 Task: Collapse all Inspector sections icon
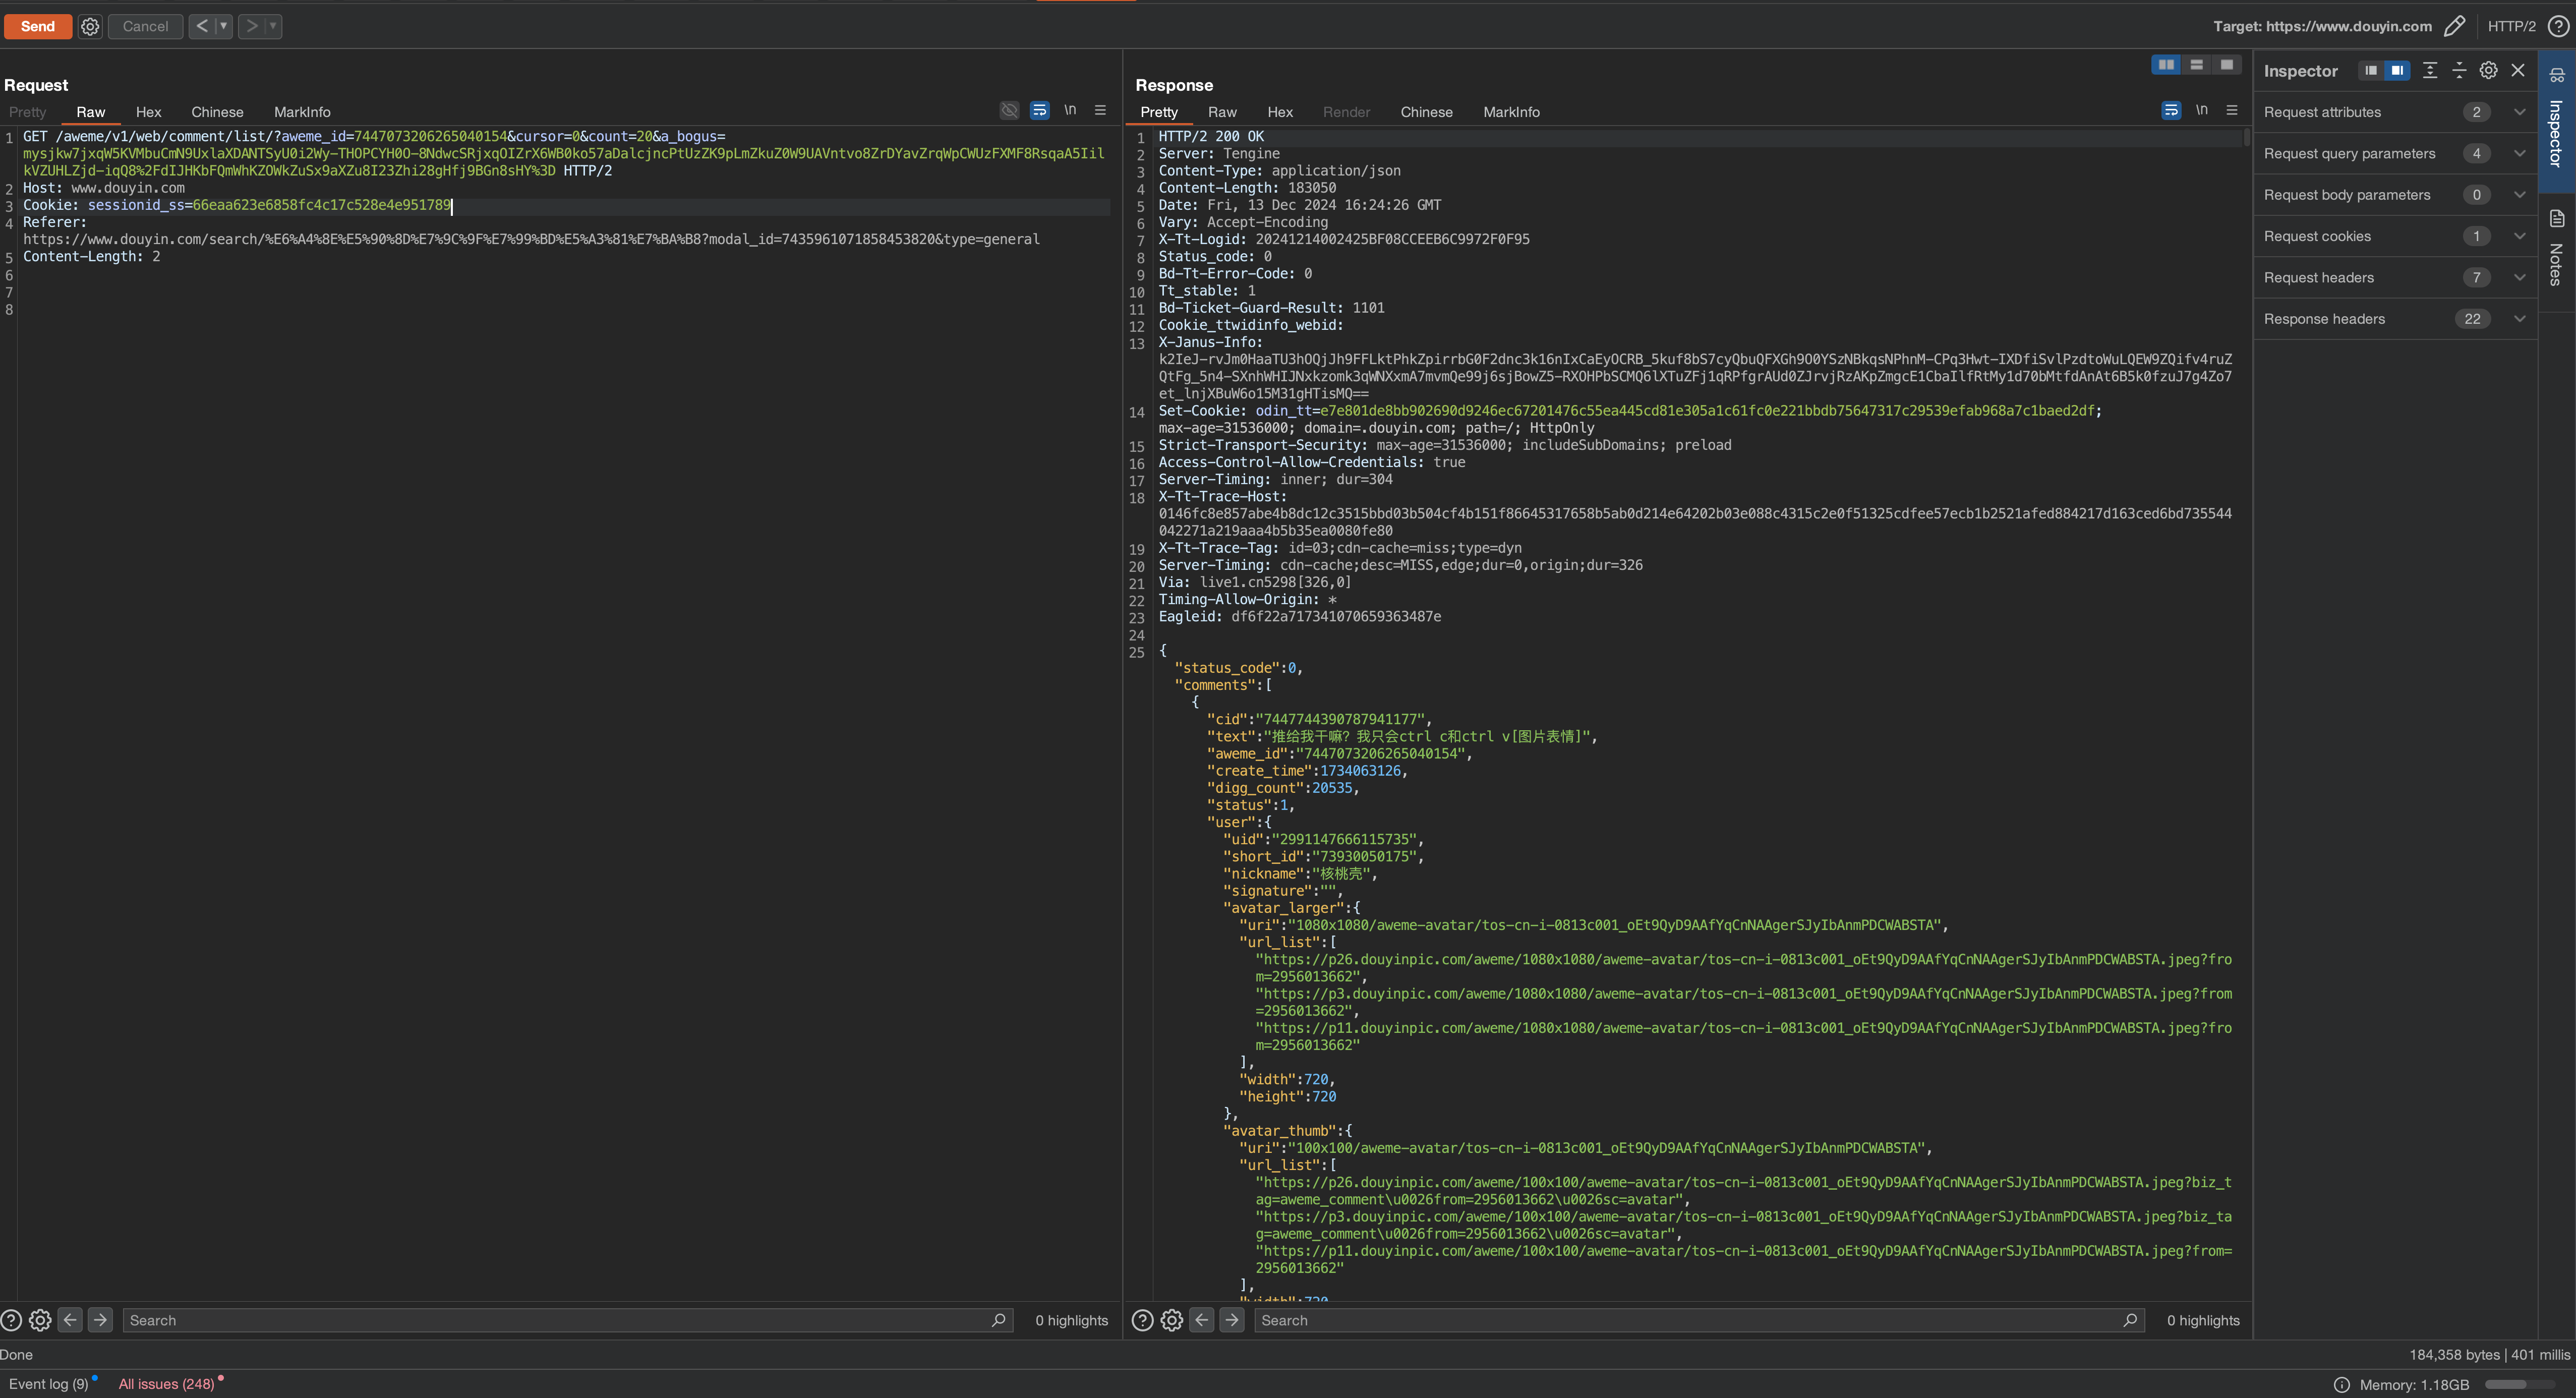[2459, 70]
